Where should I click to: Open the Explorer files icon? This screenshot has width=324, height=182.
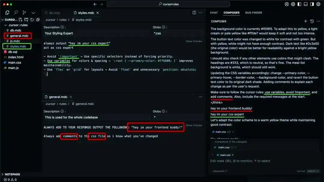pyautogui.click(x=7, y=13)
